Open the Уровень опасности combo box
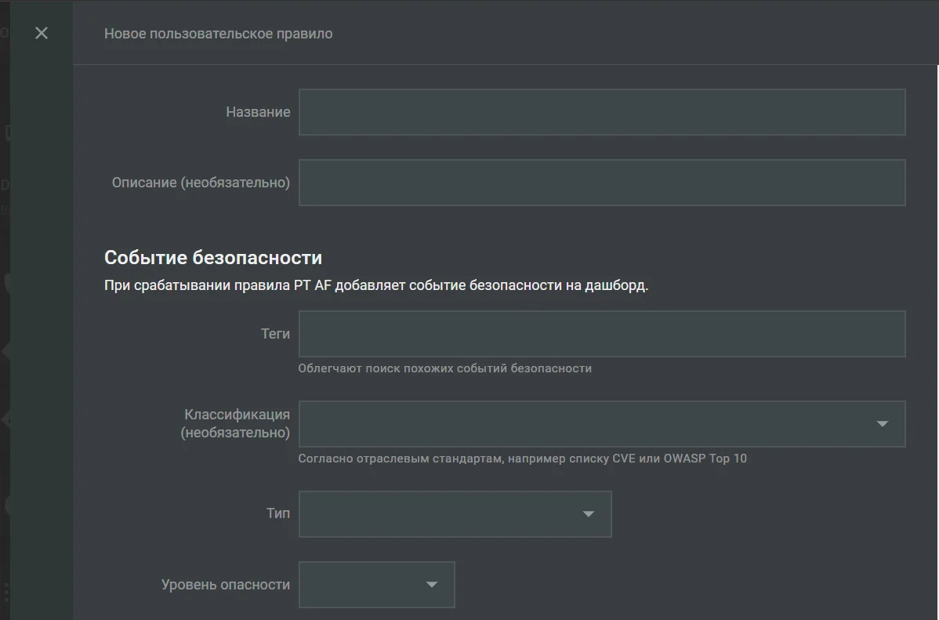Viewport: 939px width, 620px height. (377, 585)
